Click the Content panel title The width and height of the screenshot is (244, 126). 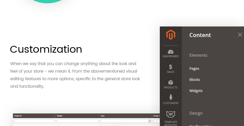pos(200,35)
